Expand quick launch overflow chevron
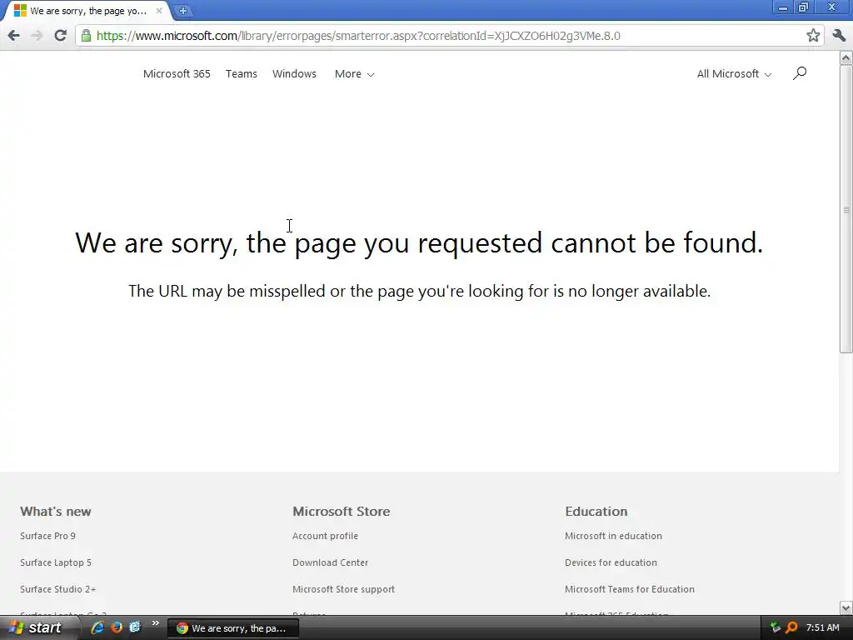Image resolution: width=853 pixels, height=640 pixels. [156, 623]
